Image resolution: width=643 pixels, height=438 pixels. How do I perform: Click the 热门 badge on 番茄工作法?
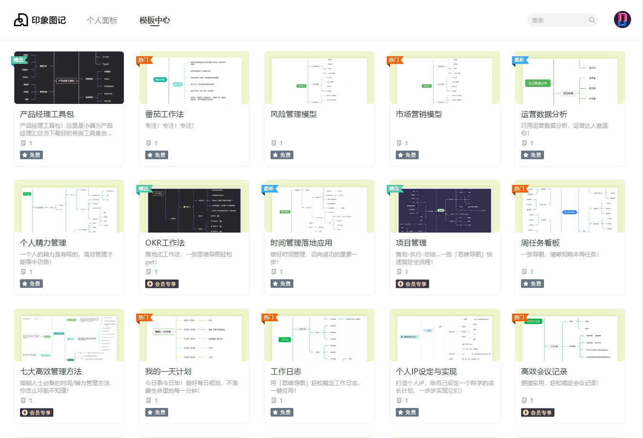coord(144,60)
